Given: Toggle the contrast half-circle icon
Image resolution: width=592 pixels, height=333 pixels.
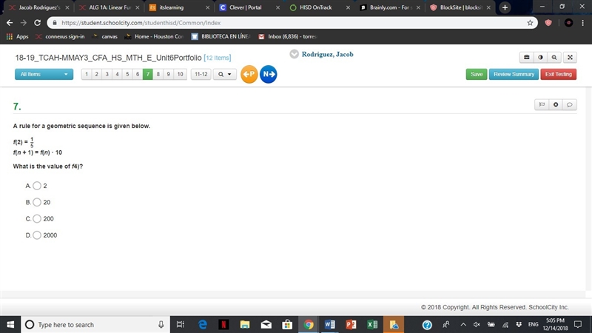Looking at the screenshot, I should [x=540, y=58].
